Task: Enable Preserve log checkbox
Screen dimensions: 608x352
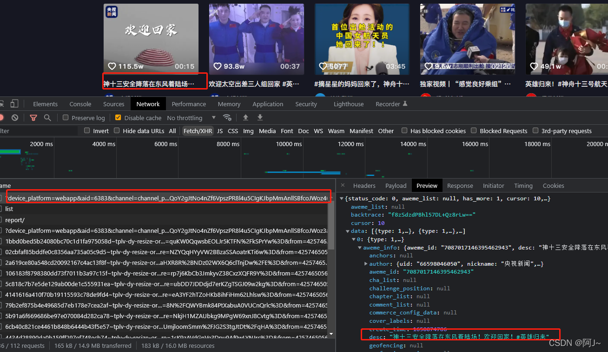Action: tap(66, 118)
